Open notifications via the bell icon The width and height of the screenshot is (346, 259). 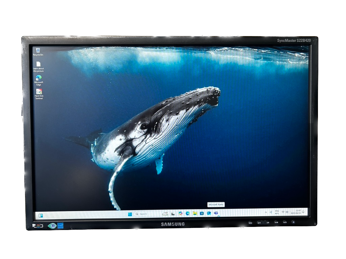[x=303, y=212]
